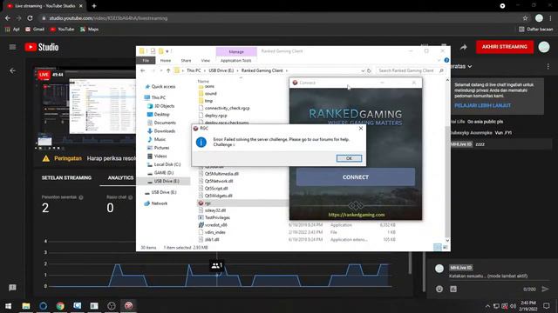
Task: Open YouTube Studio hamburger menu
Action: click(x=12, y=47)
